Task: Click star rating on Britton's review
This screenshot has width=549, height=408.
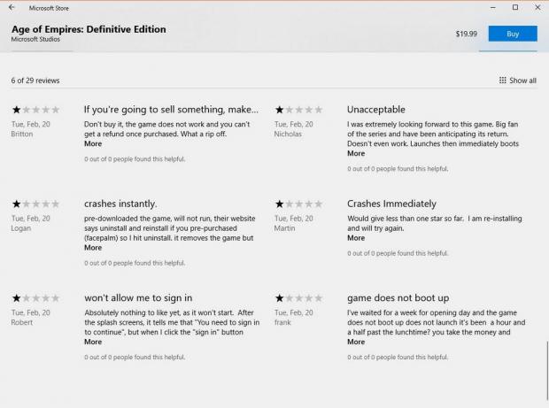Action: coord(35,110)
